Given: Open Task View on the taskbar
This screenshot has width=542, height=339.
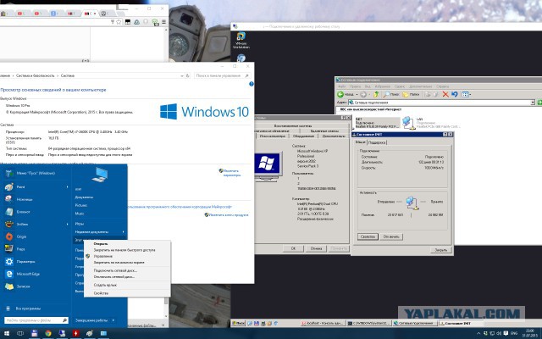Looking at the screenshot, I should coord(20,333).
